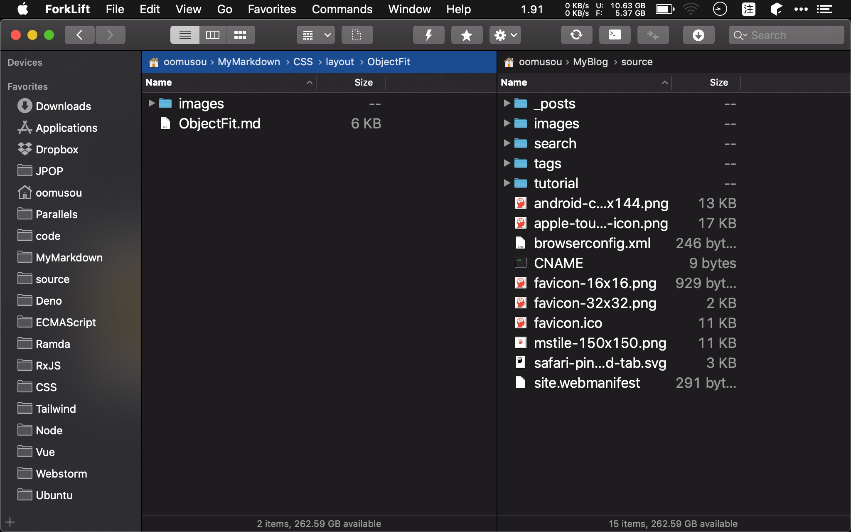The width and height of the screenshot is (851, 532).
Task: Open the view options dropdown in toolbar
Action: (x=316, y=35)
